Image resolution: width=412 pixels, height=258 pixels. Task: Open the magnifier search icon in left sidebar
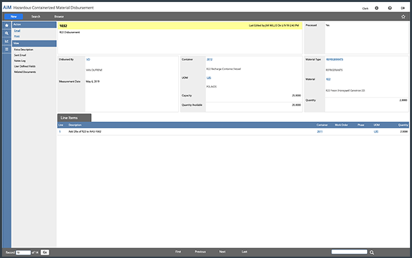click(7, 34)
